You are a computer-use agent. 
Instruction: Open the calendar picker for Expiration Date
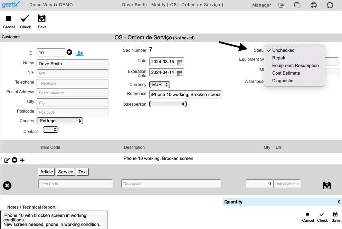180,73
